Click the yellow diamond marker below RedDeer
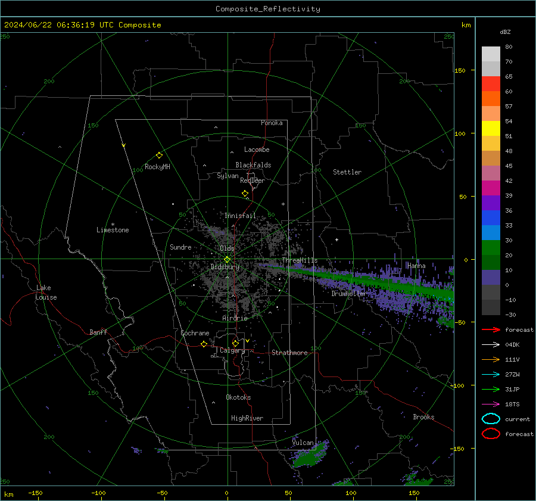The width and height of the screenshot is (536, 501). coord(245,194)
